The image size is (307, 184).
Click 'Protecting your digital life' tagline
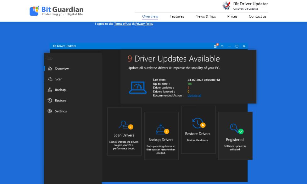(x=63, y=14)
